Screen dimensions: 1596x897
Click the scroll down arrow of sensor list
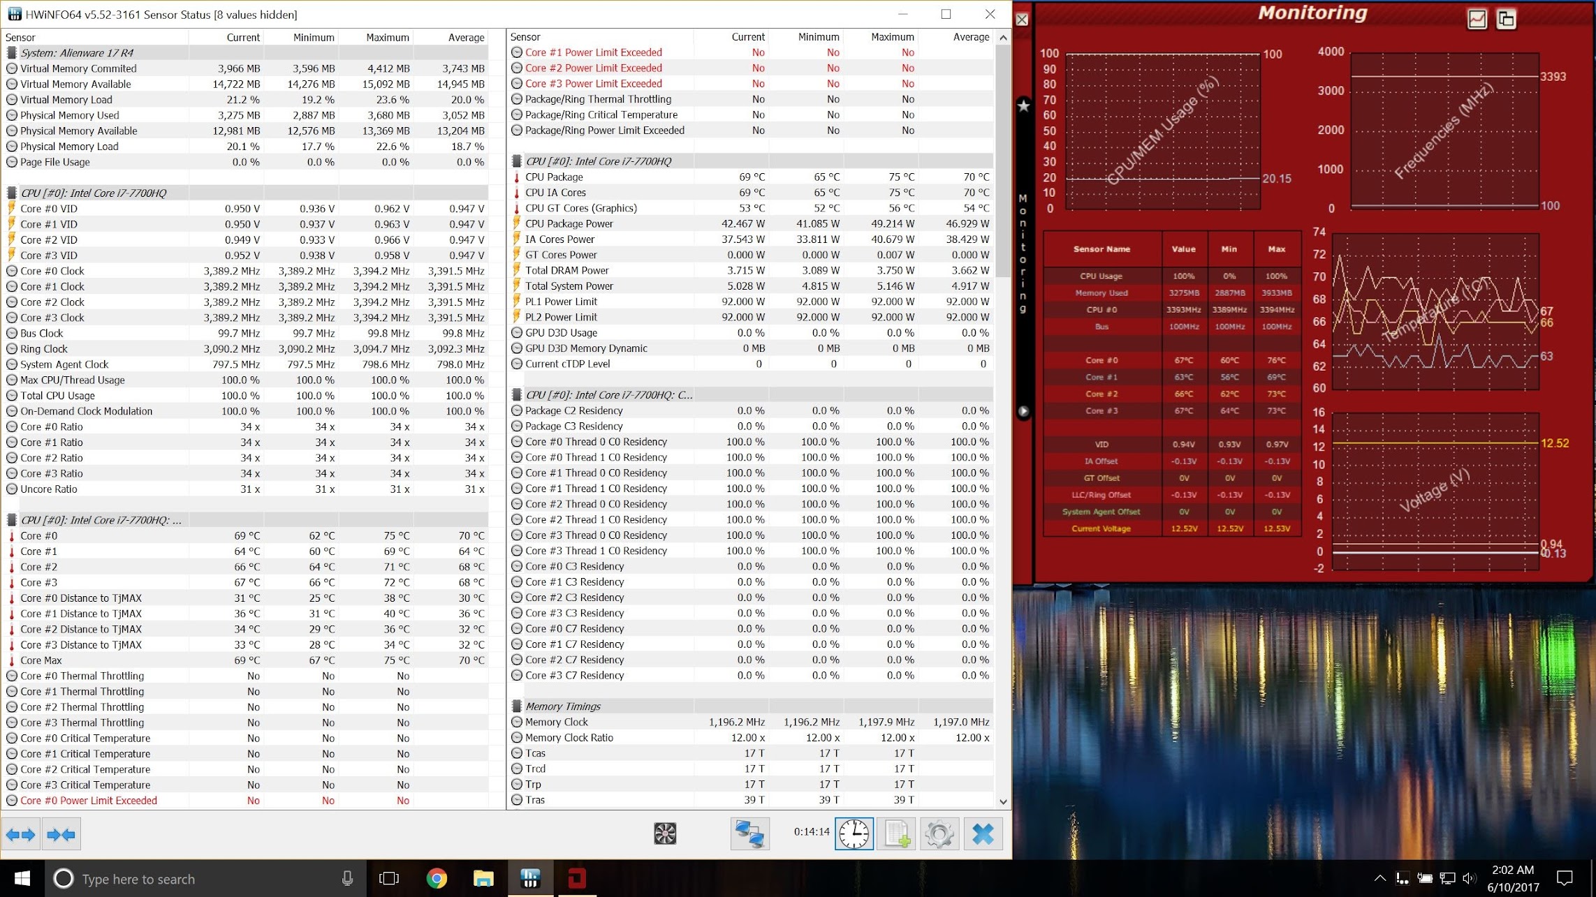1003,801
